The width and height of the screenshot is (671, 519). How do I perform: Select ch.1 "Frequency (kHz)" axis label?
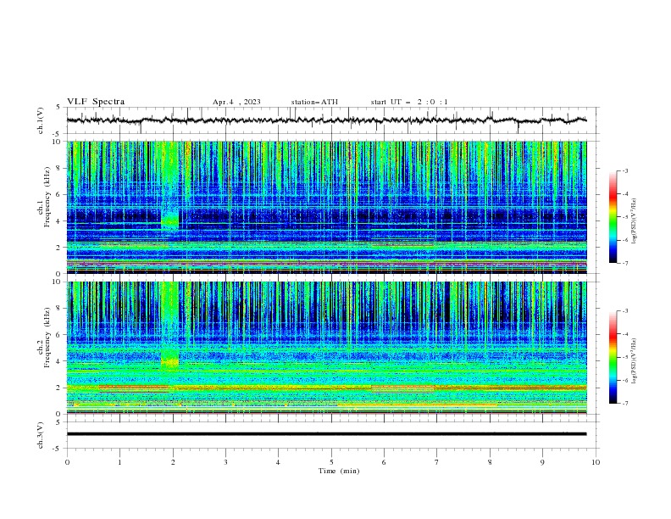click(x=47, y=198)
